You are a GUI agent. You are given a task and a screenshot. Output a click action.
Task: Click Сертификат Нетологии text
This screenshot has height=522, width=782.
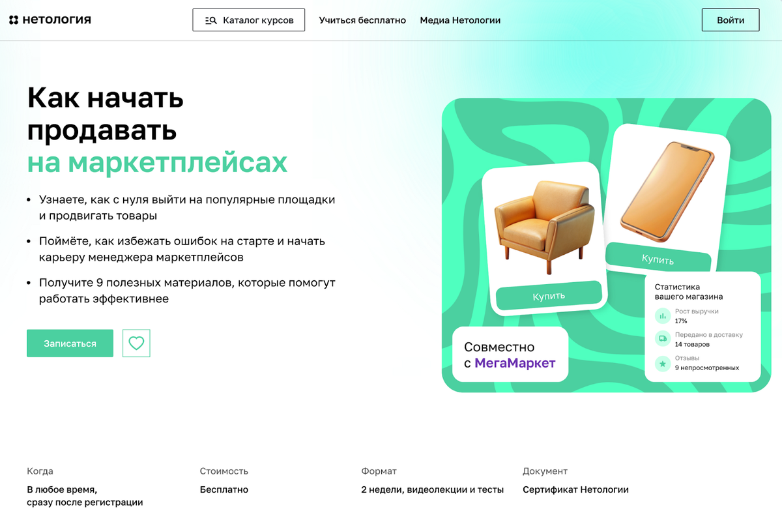575,489
